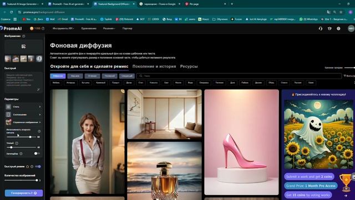Click the crown icon beside Быстрый режим
This screenshot has width=355, height=200.
(27, 167)
